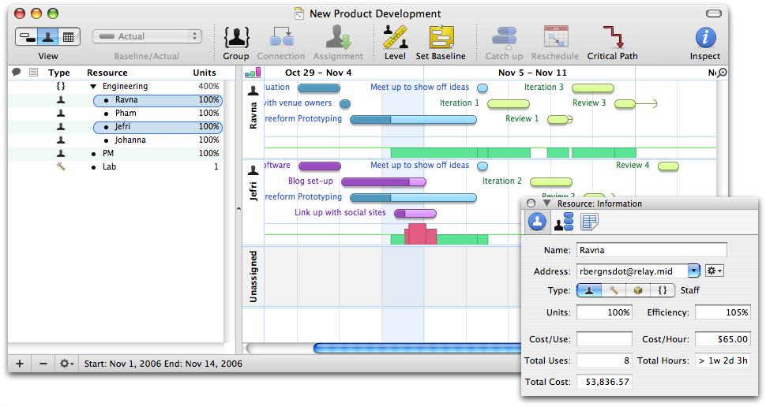Switch to resource view mode
The height and width of the screenshot is (407, 766).
[x=48, y=36]
